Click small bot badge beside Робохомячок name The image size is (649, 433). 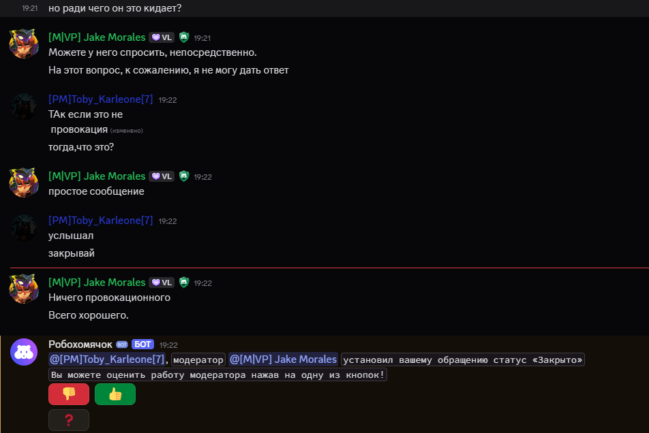pyautogui.click(x=121, y=344)
